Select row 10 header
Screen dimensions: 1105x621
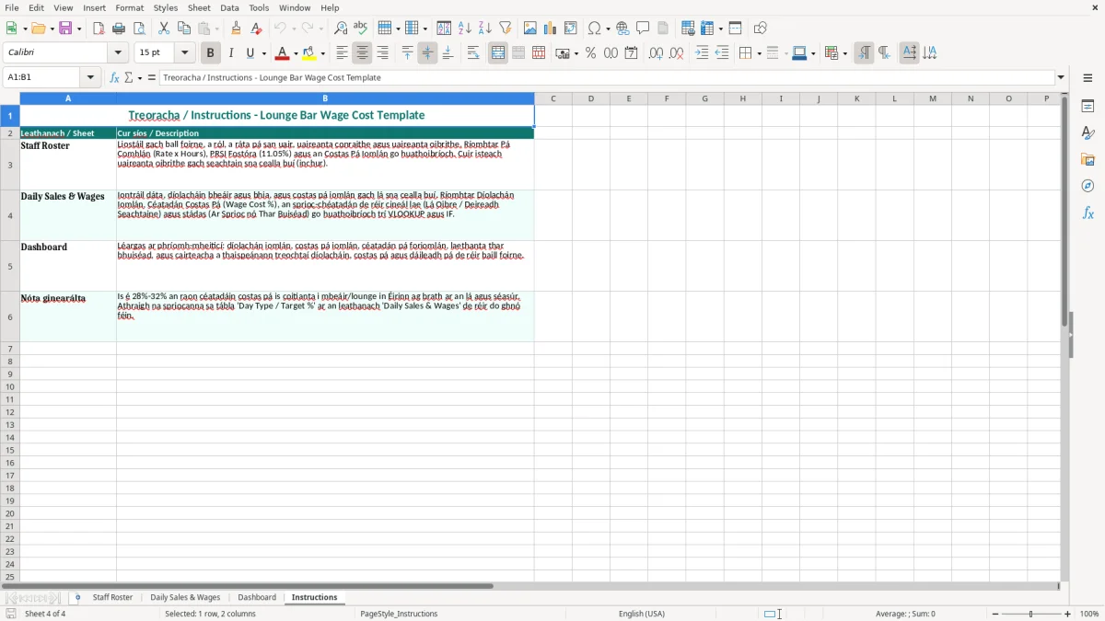point(10,386)
